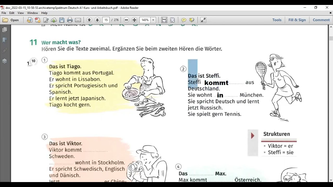The width and height of the screenshot is (333, 187).
Task: Click the filled word 'kommt'
Action: [x=216, y=83]
